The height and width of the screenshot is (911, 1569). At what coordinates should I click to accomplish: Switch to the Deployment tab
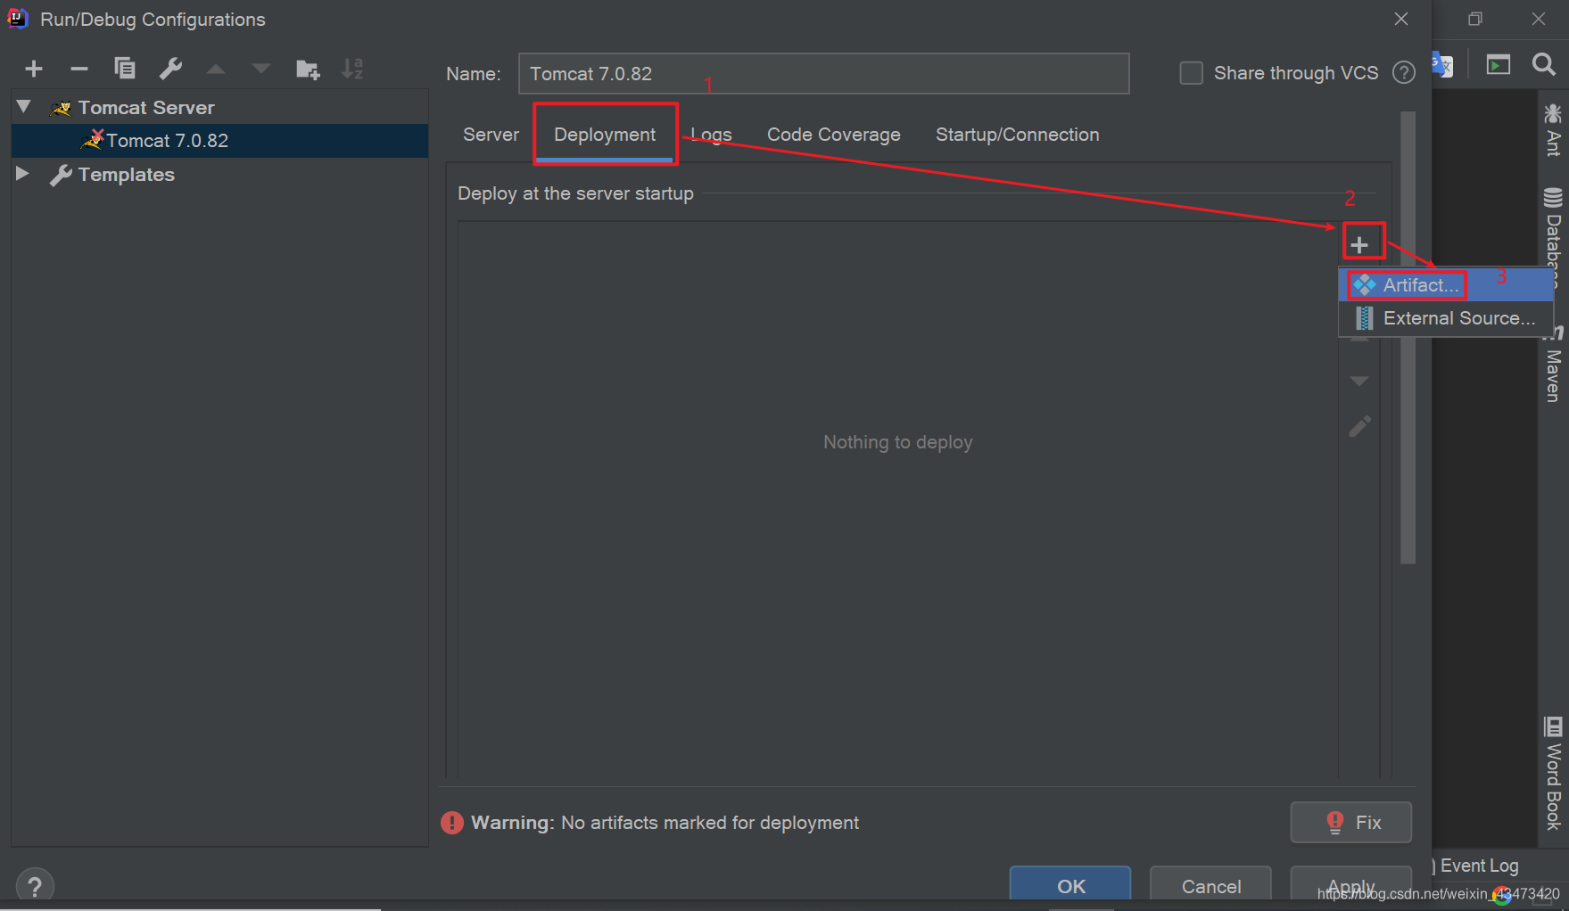605,135
